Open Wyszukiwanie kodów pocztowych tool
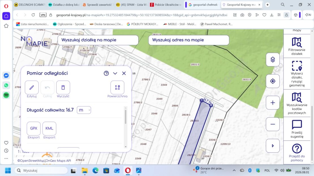 297,103
